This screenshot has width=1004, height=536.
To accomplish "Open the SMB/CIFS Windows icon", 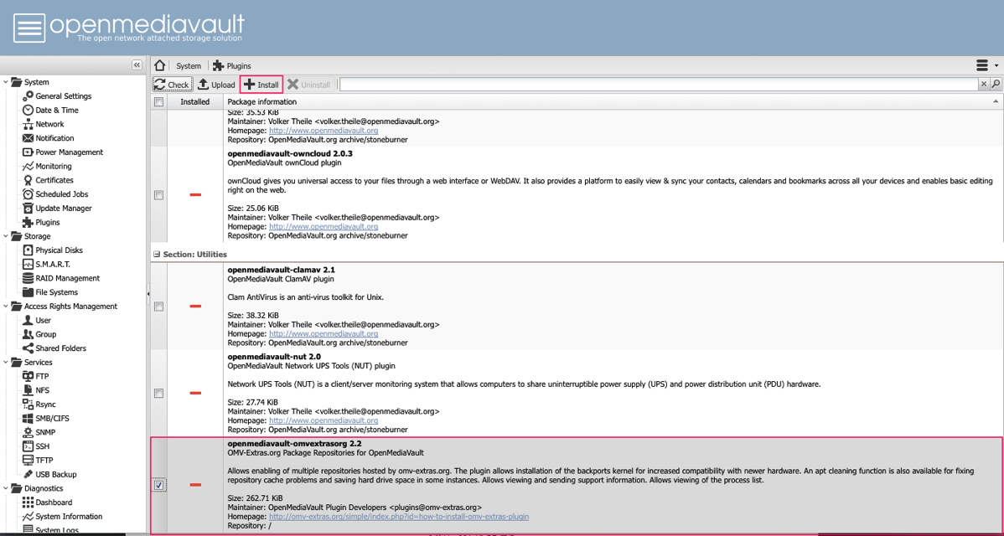I will 28,418.
